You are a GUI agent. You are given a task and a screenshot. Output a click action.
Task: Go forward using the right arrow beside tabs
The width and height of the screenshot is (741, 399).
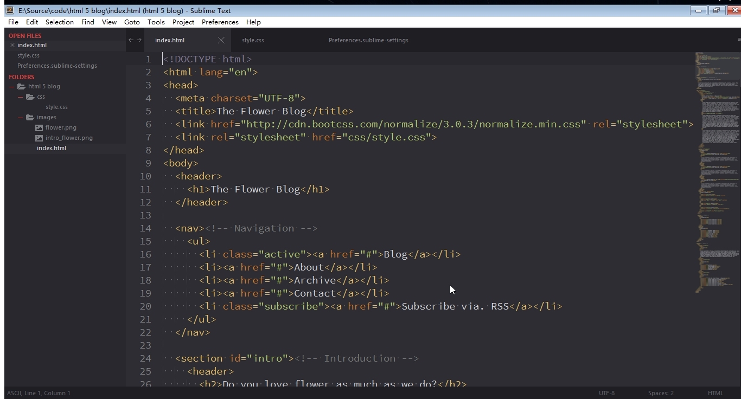(x=139, y=40)
